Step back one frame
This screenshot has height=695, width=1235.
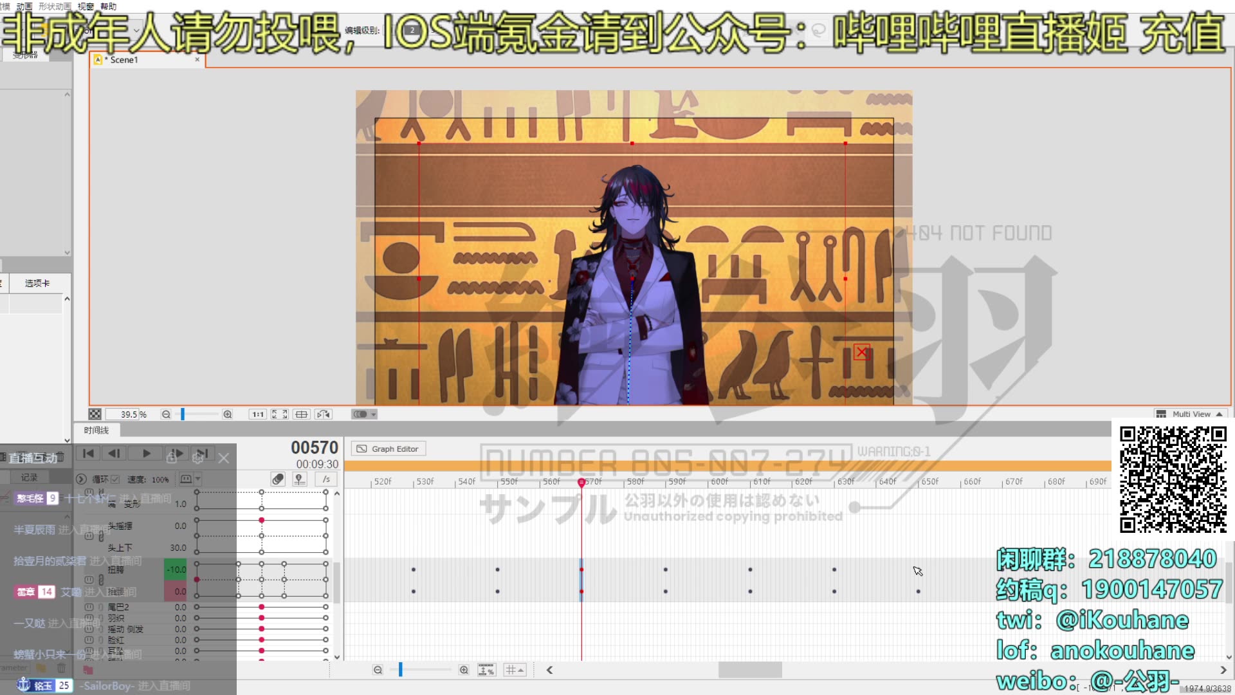(114, 454)
